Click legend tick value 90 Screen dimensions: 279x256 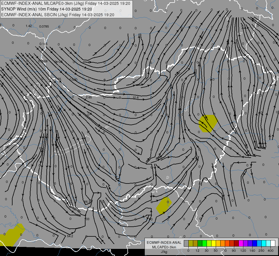pyautogui.click(x=234, y=251)
